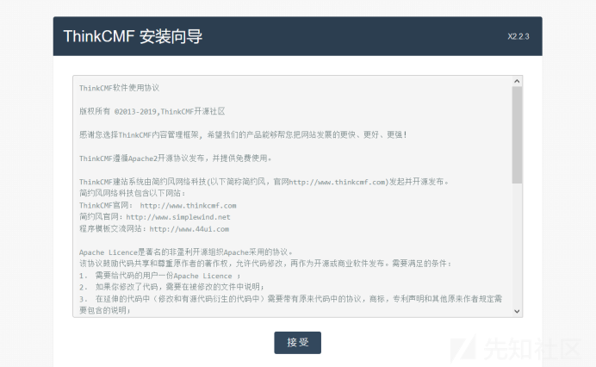This screenshot has width=596, height=367.
Task: Click the ThinkCMF 安装向导 title
Action: 133,36
